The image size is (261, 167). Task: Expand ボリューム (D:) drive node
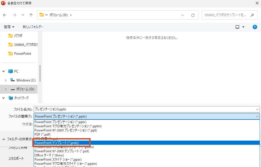pyautogui.click(x=6, y=89)
